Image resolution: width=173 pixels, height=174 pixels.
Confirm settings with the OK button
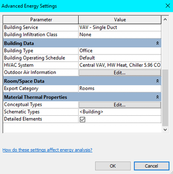tap(113, 166)
